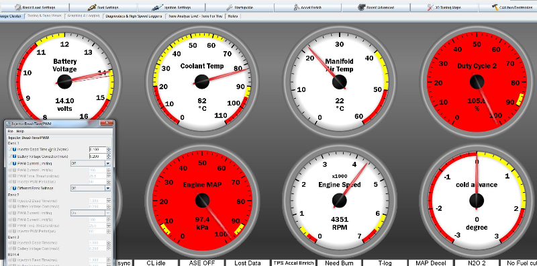Click edit note icon beside Different Bank Settings
The height and width of the screenshot is (266, 537).
point(10,188)
